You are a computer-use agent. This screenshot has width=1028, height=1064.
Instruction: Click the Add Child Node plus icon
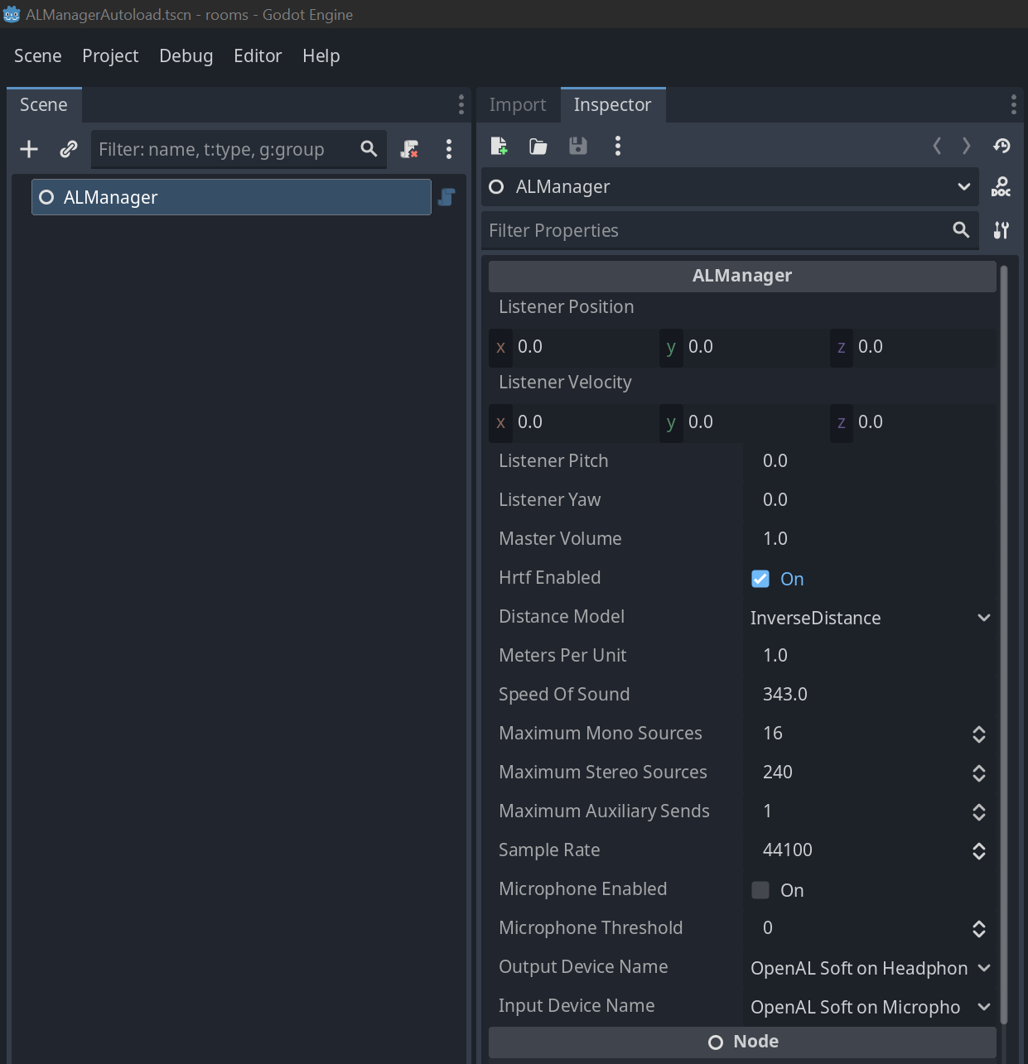(x=29, y=149)
